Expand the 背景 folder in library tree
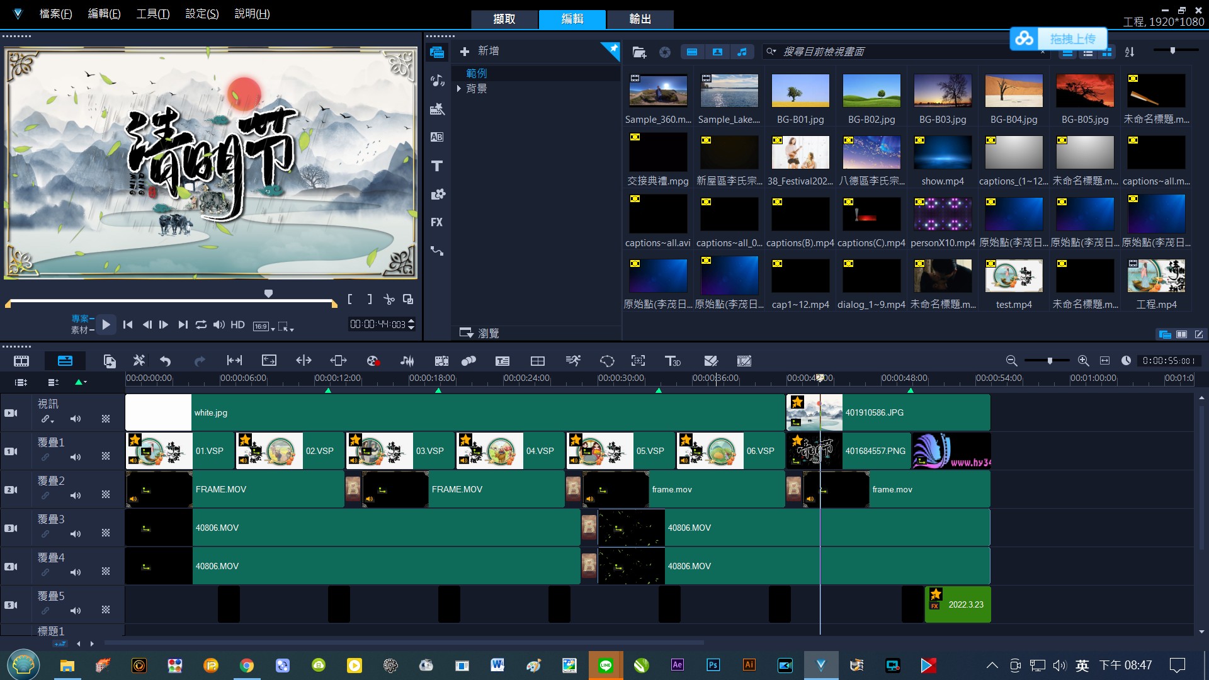The width and height of the screenshot is (1209, 680). 459,89
